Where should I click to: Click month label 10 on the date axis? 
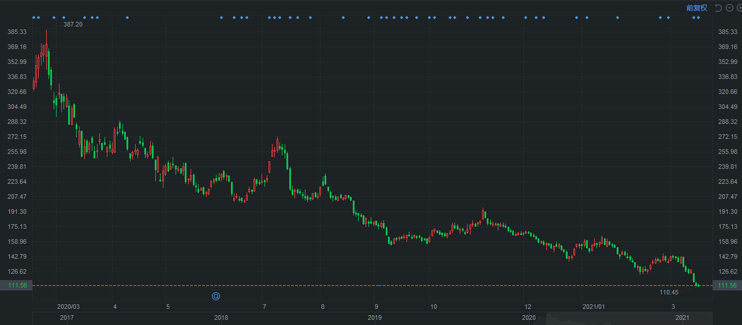(x=434, y=307)
